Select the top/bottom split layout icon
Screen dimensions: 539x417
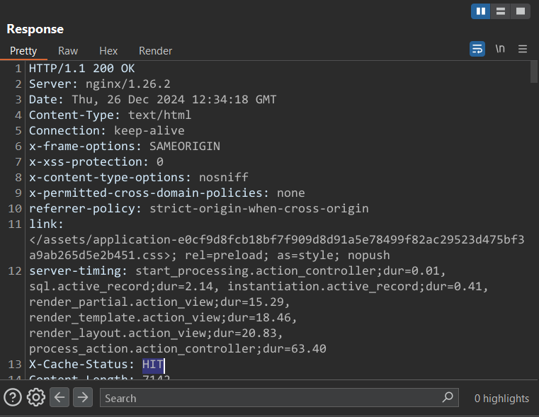(x=501, y=11)
